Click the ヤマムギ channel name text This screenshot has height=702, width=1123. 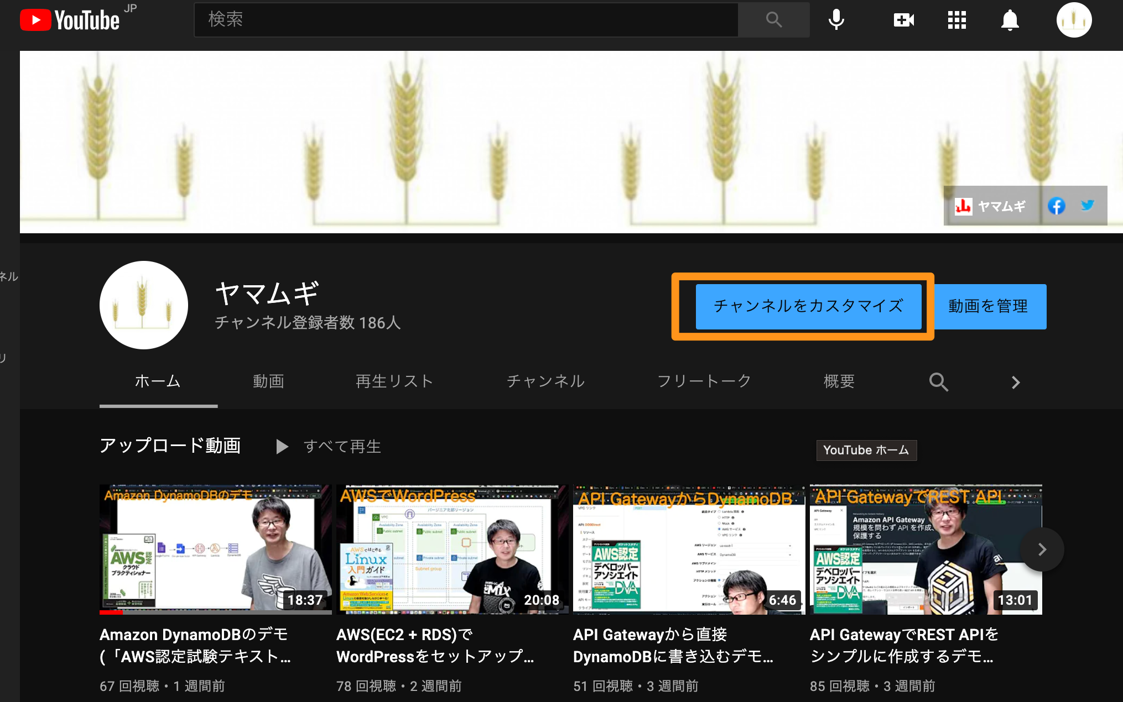[267, 293]
